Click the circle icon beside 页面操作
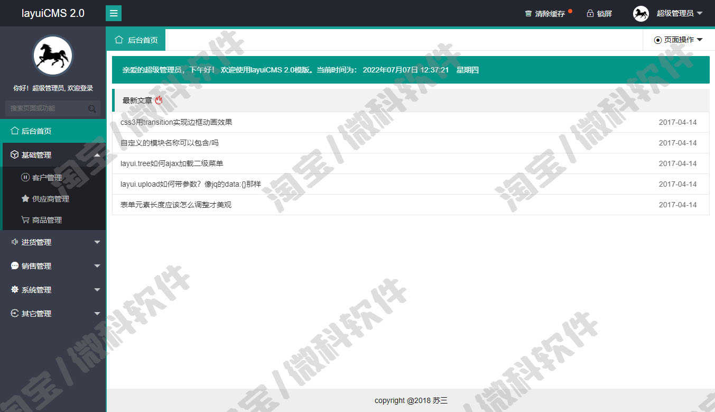 click(658, 40)
